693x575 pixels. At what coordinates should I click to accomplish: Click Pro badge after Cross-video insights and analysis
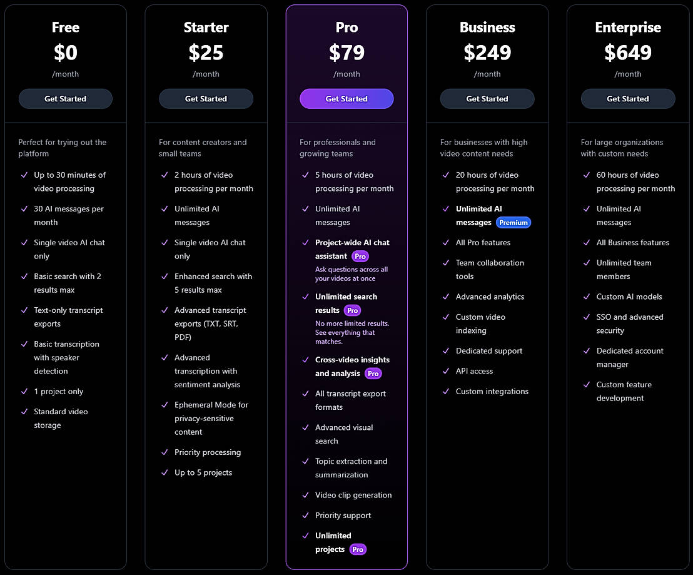click(373, 374)
